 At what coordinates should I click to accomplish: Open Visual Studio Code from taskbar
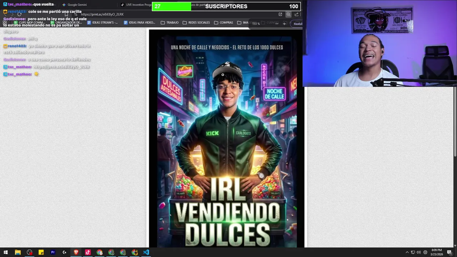[146, 252]
